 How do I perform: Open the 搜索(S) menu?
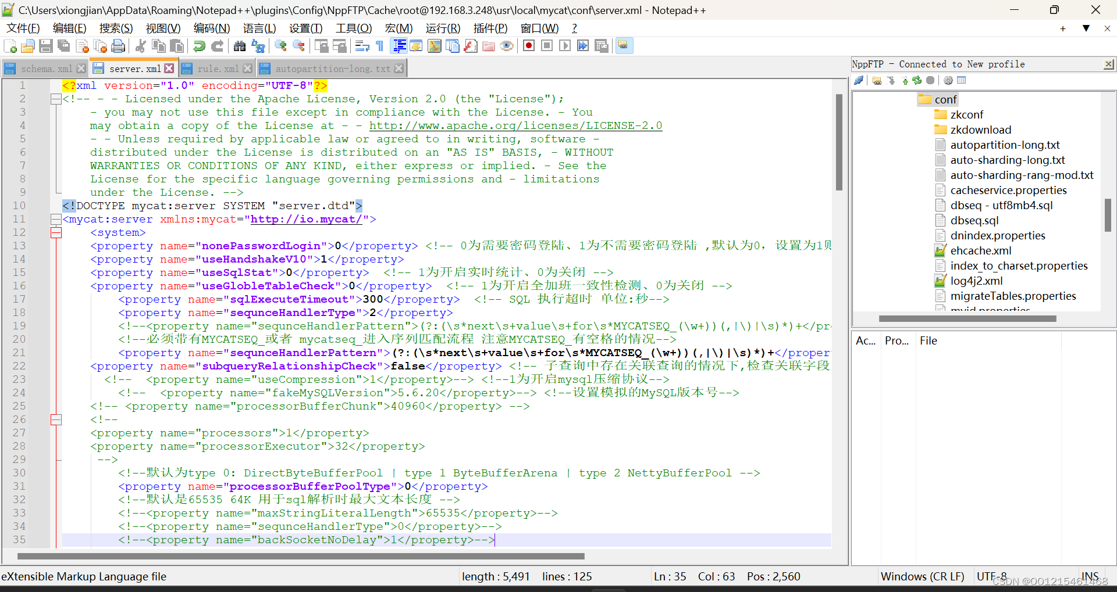(x=116, y=28)
